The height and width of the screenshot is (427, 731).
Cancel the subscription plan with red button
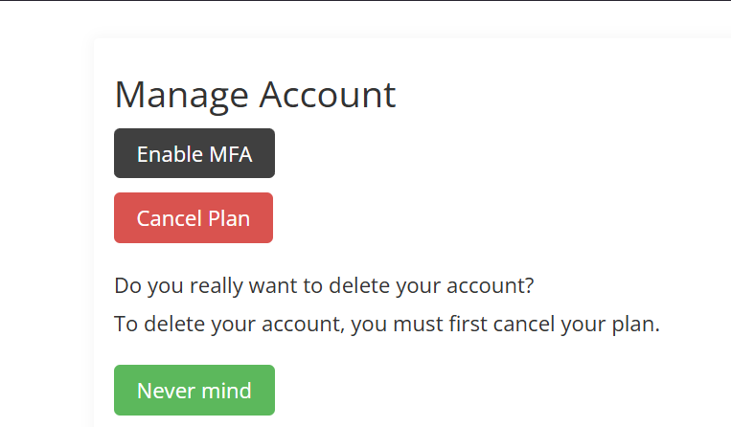194,218
